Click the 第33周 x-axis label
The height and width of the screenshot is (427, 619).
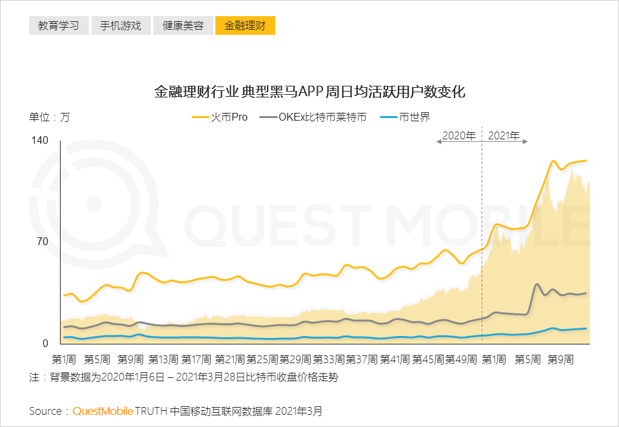click(329, 359)
